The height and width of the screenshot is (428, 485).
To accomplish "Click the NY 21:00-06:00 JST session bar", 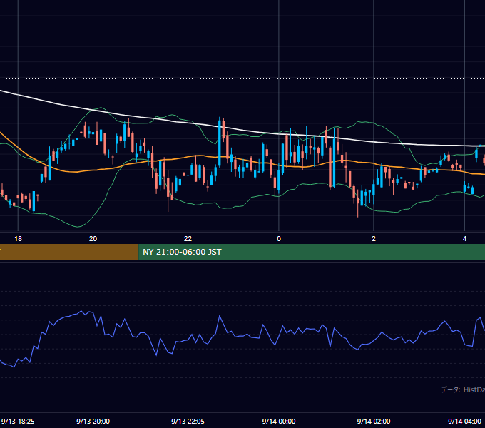I will click(x=312, y=252).
